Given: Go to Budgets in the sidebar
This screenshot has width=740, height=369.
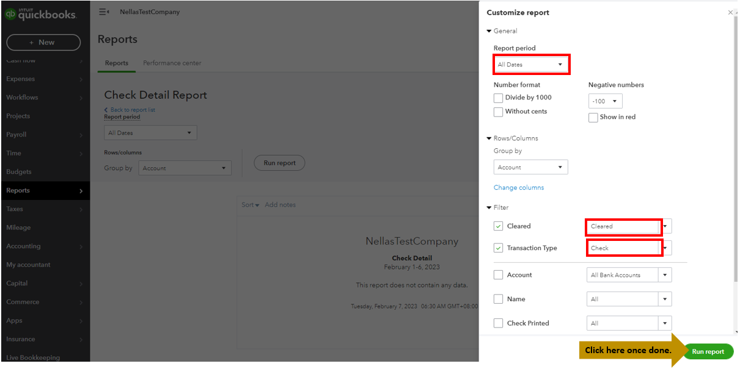Looking at the screenshot, I should coord(45,172).
